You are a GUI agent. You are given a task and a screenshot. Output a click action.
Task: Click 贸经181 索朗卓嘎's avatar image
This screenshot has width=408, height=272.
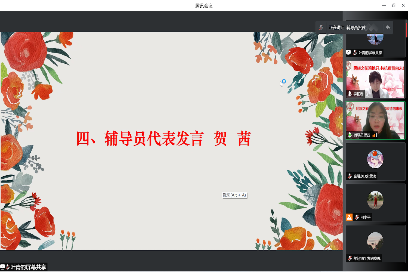tap(375, 241)
